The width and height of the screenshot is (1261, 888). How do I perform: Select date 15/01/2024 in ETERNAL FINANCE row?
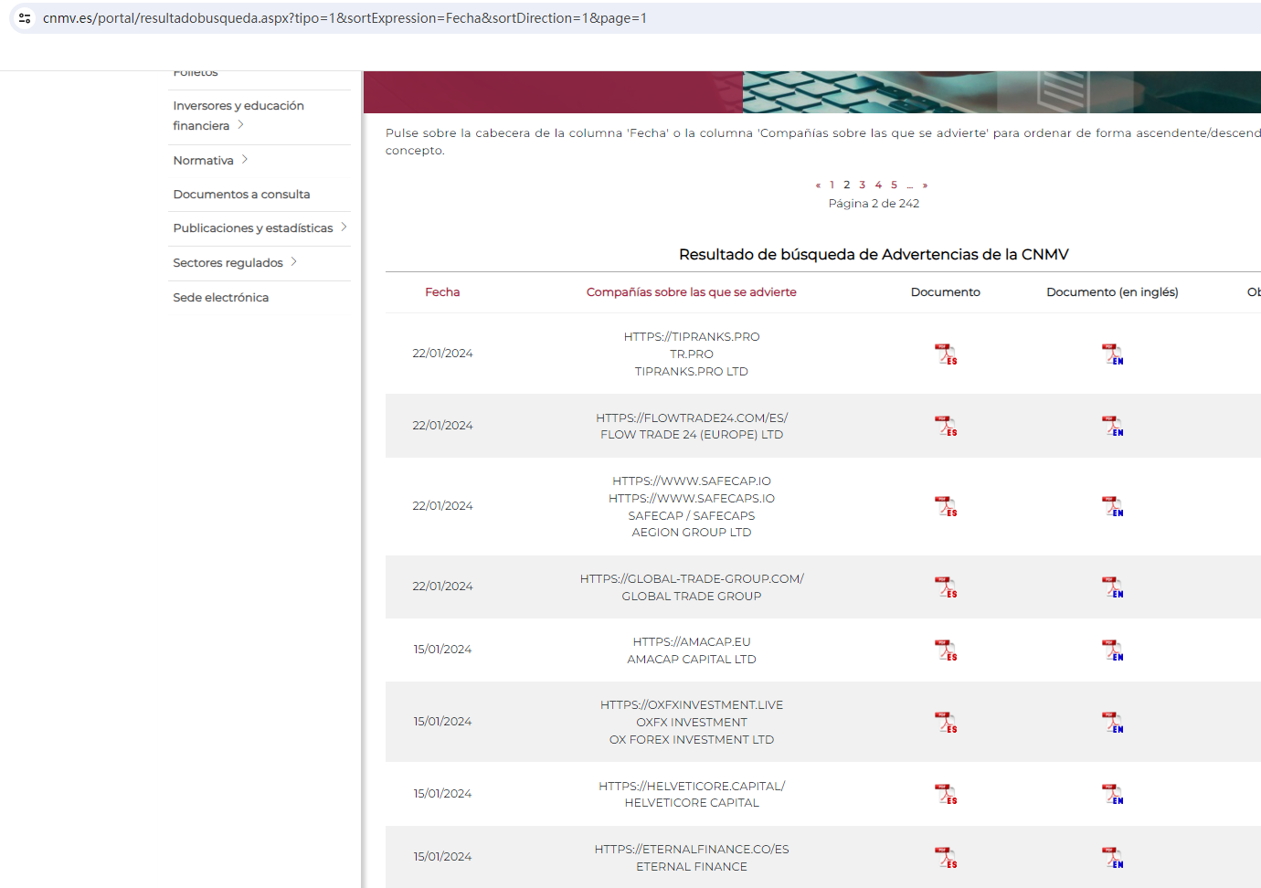click(x=442, y=857)
